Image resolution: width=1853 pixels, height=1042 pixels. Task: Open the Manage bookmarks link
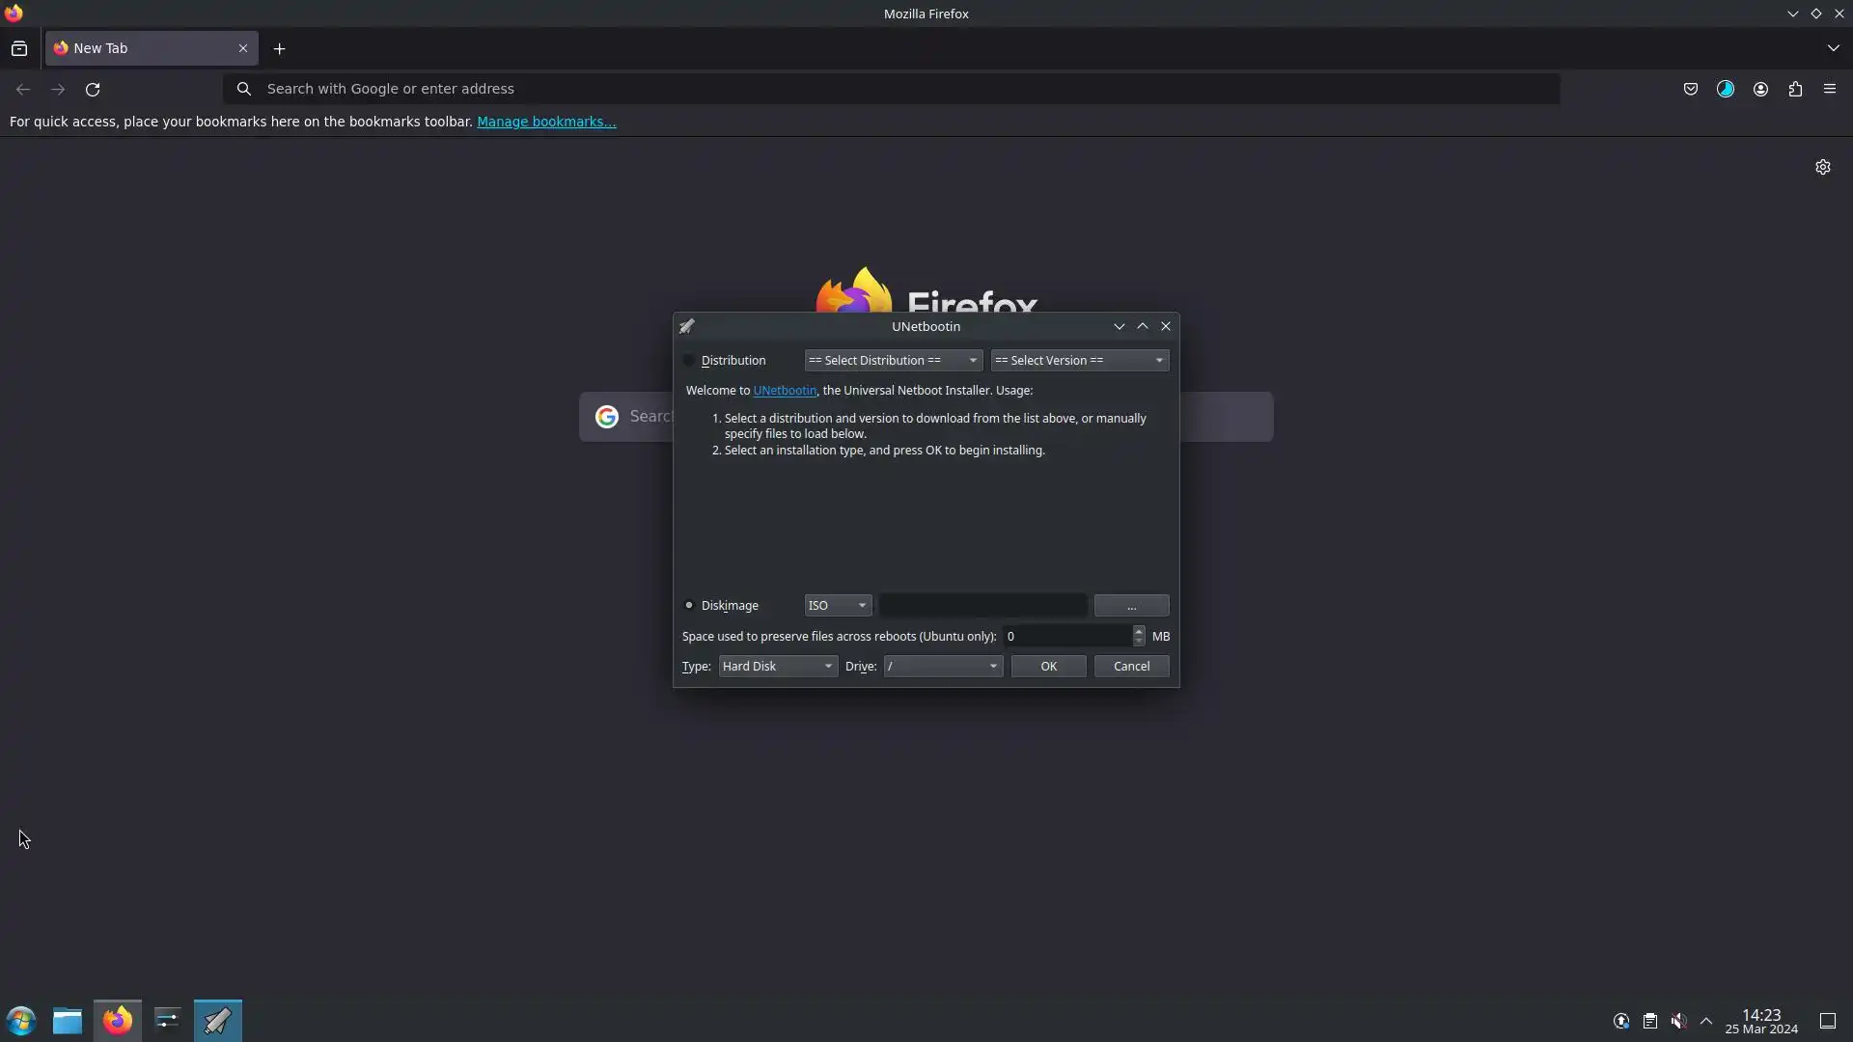pos(546,122)
